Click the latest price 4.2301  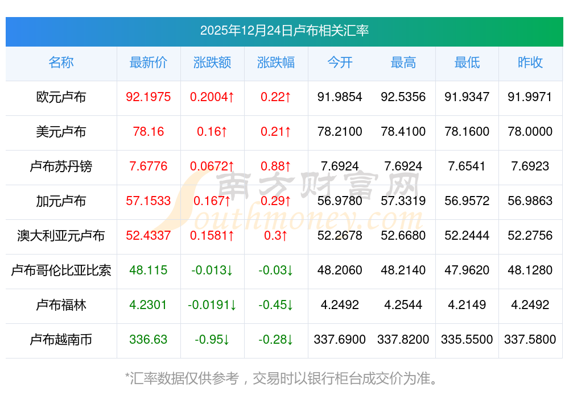pyautogui.click(x=148, y=305)
